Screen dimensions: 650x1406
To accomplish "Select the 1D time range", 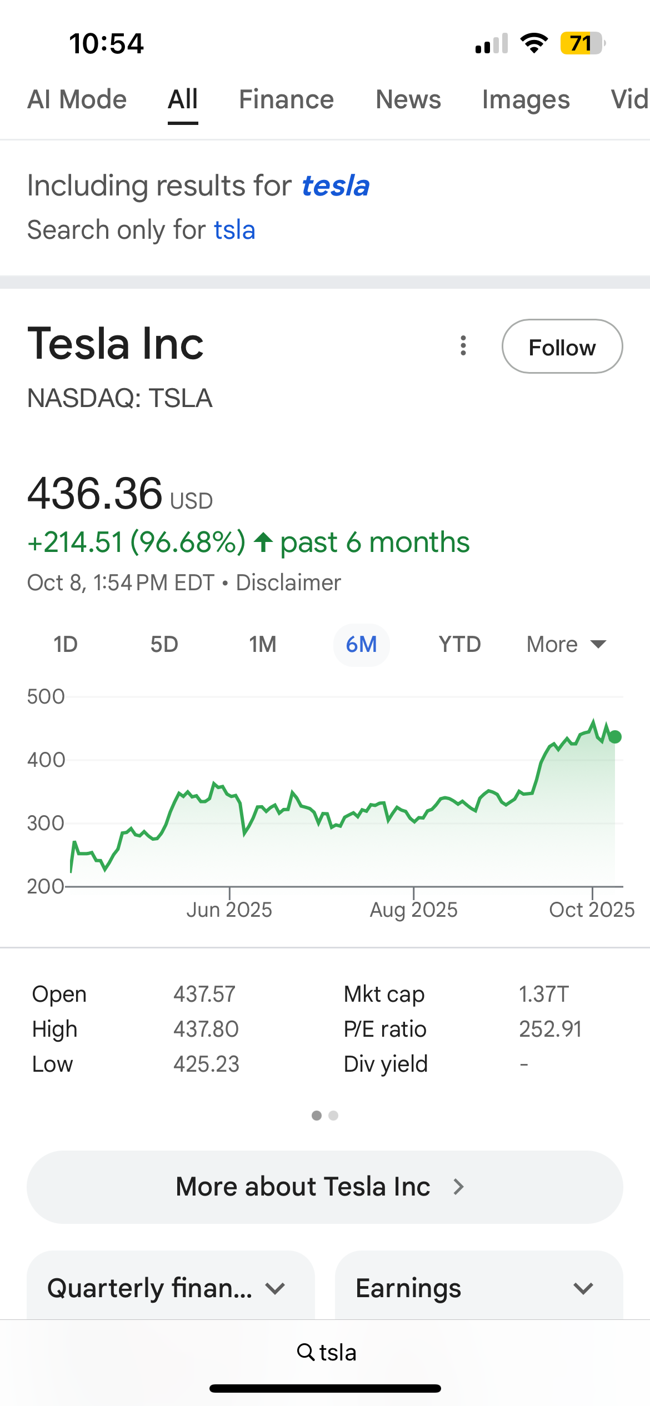I will pos(66,644).
